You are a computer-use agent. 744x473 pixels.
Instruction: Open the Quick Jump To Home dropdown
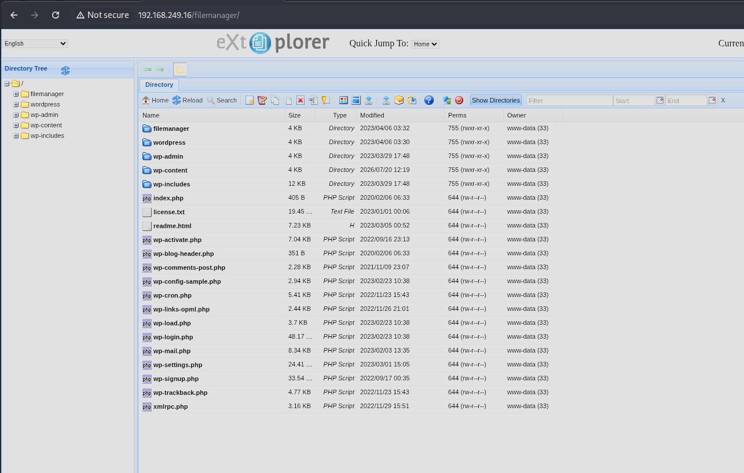point(425,44)
